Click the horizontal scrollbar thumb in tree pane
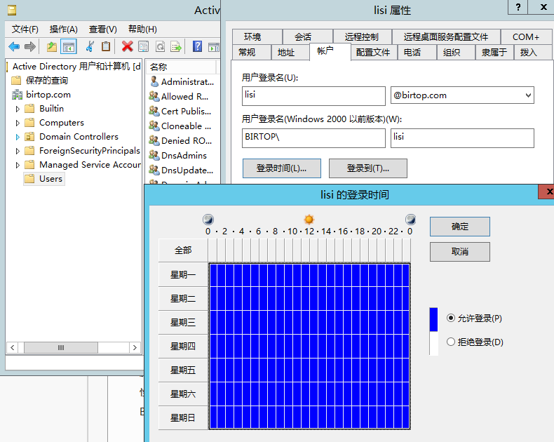The image size is (554, 442). coord(61,347)
